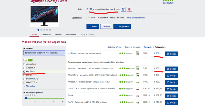Screen dimensions: 205x106
Task: Check the Max ICT B.V. shop checkbox
Action: tap(24, 82)
